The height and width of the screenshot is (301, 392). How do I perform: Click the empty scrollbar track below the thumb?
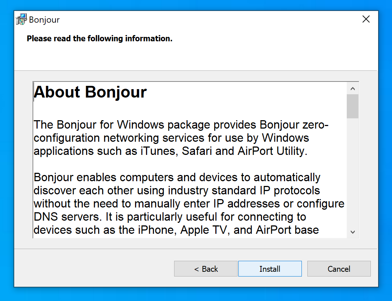pos(353,172)
